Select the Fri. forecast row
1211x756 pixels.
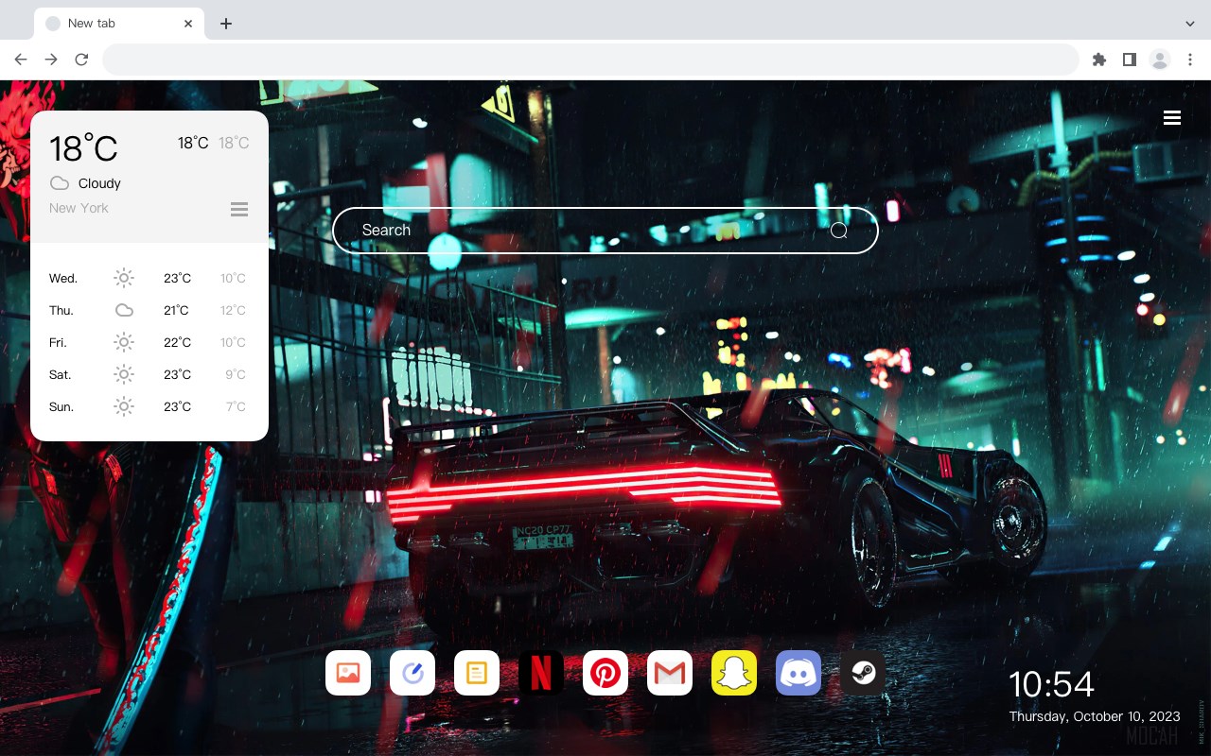pos(149,342)
